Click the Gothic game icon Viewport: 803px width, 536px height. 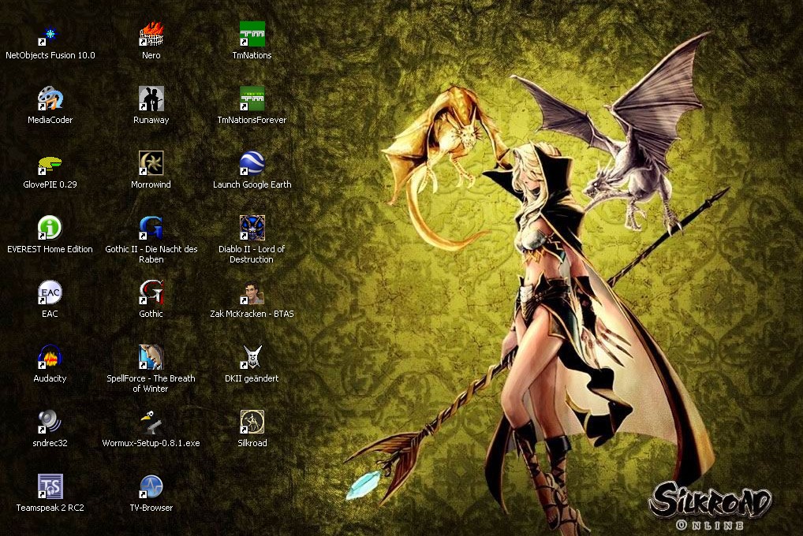pos(151,293)
